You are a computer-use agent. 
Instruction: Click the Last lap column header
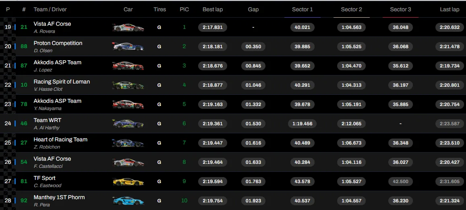click(449, 9)
